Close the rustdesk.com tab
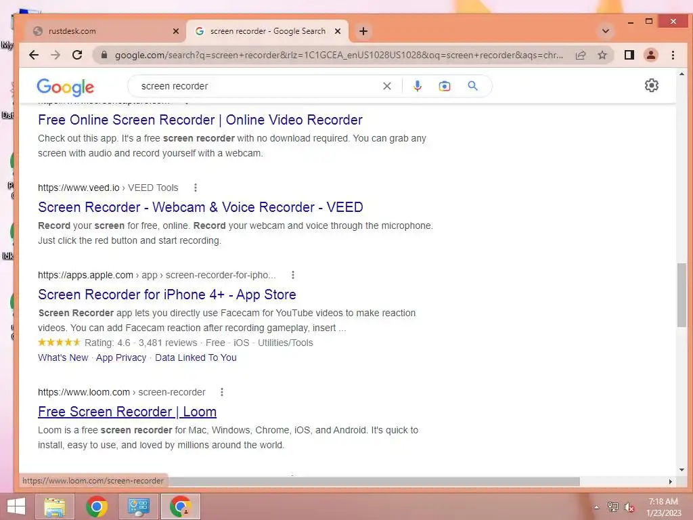693x520 pixels. (x=176, y=31)
